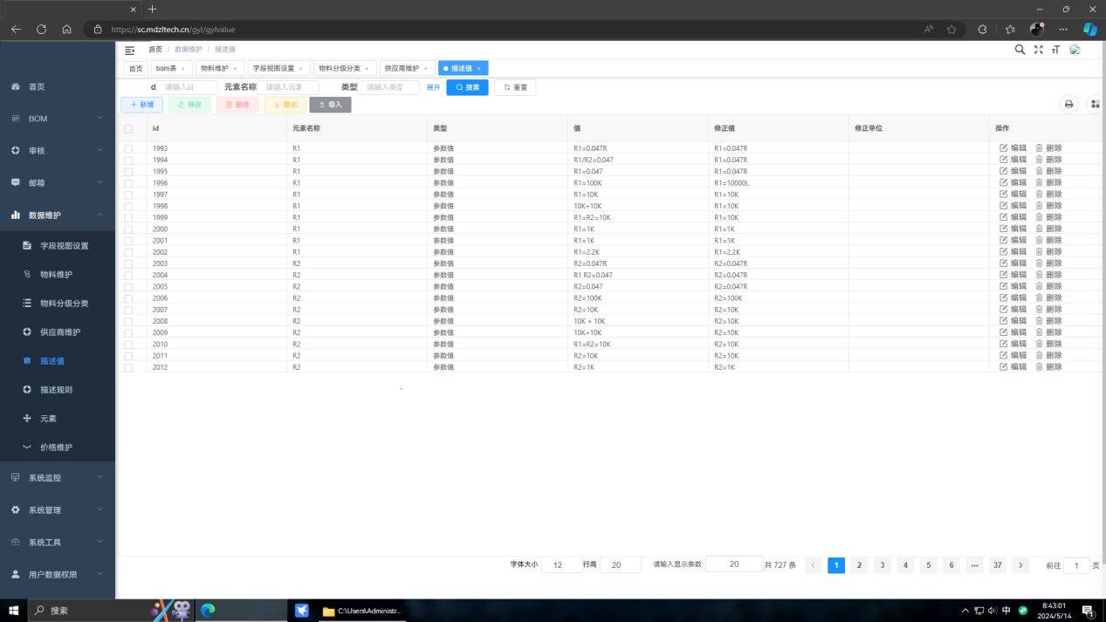Viewport: 1106px width, 622px height.
Task: Open 价格维护 in sidebar
Action: pos(58,448)
